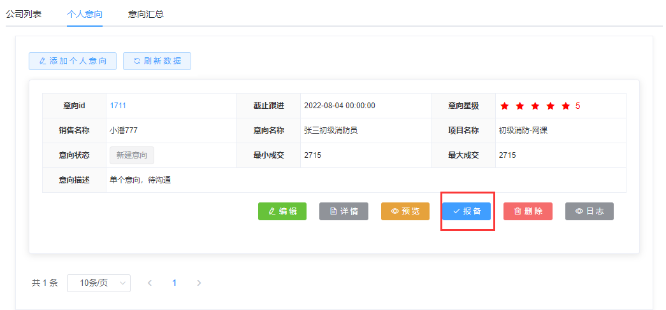Select page number 1

(x=175, y=283)
